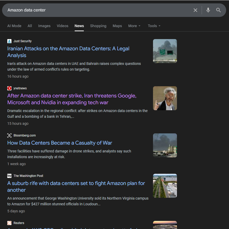Click the 'Just Security' source name

(x=22, y=41)
